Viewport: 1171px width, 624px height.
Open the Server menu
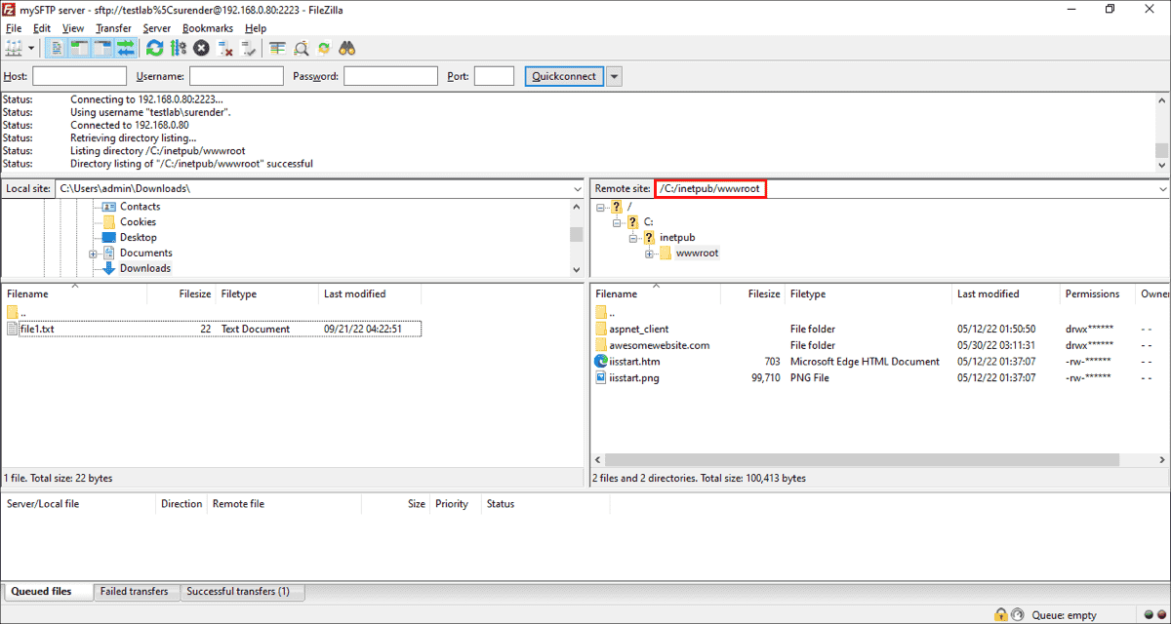(x=156, y=27)
